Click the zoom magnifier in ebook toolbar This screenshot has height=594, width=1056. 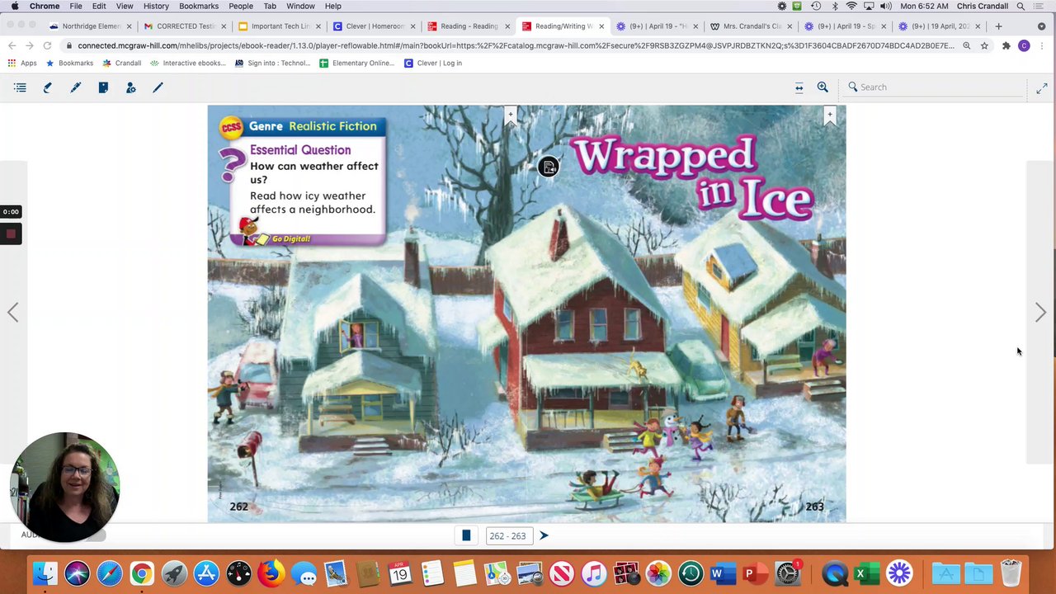[x=823, y=87]
